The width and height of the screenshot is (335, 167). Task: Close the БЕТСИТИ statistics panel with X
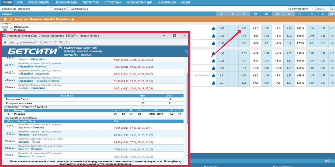click(186, 51)
